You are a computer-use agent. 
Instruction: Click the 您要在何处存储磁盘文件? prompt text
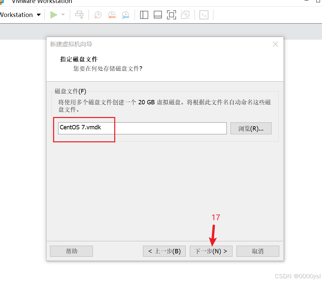108,68
